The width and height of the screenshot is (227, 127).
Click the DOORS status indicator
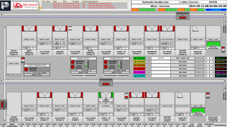pos(161,10)
